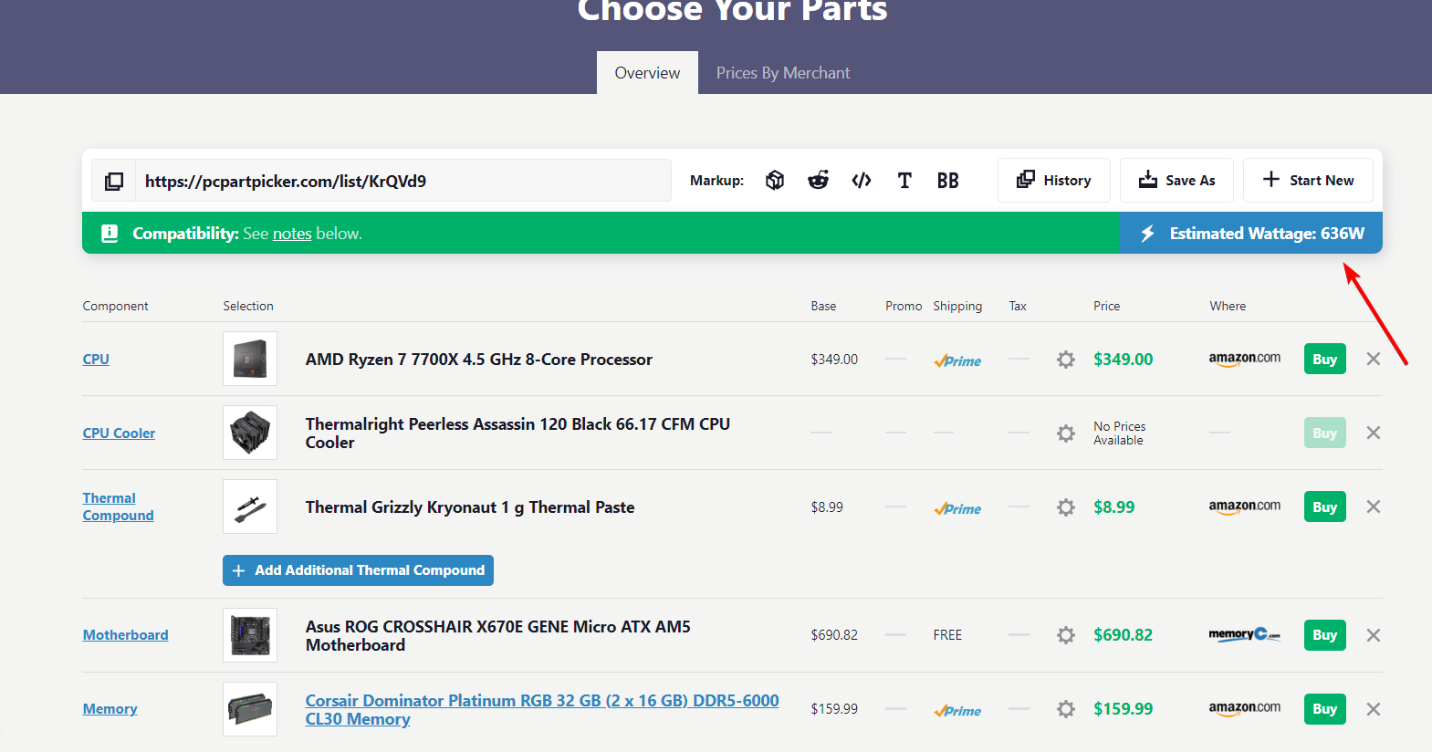Add Additional Thermal Compound

pos(358,570)
